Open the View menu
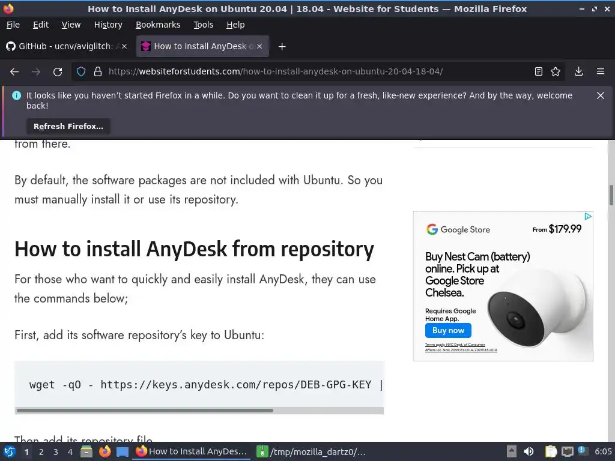The height and width of the screenshot is (461, 615). point(71,25)
